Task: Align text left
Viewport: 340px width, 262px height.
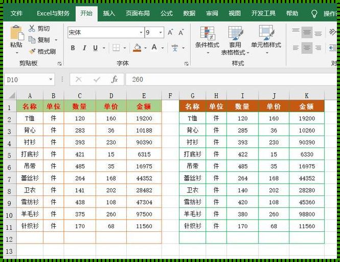Action: [296, 48]
